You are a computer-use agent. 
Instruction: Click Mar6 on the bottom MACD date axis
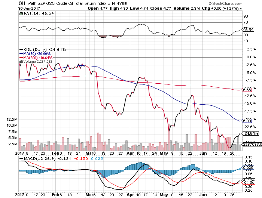pos(90,195)
